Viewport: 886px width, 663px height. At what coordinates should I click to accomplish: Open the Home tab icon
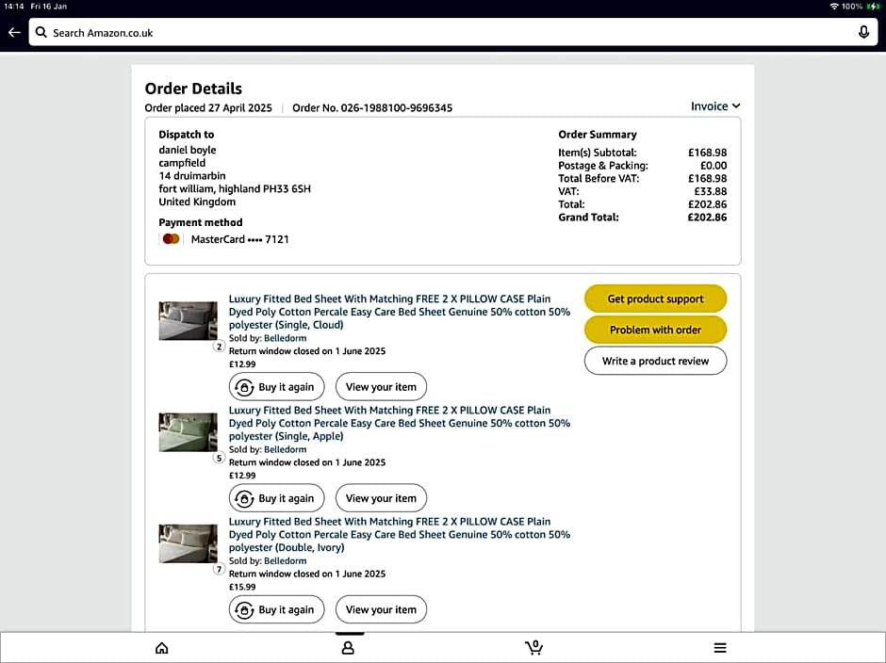click(162, 648)
